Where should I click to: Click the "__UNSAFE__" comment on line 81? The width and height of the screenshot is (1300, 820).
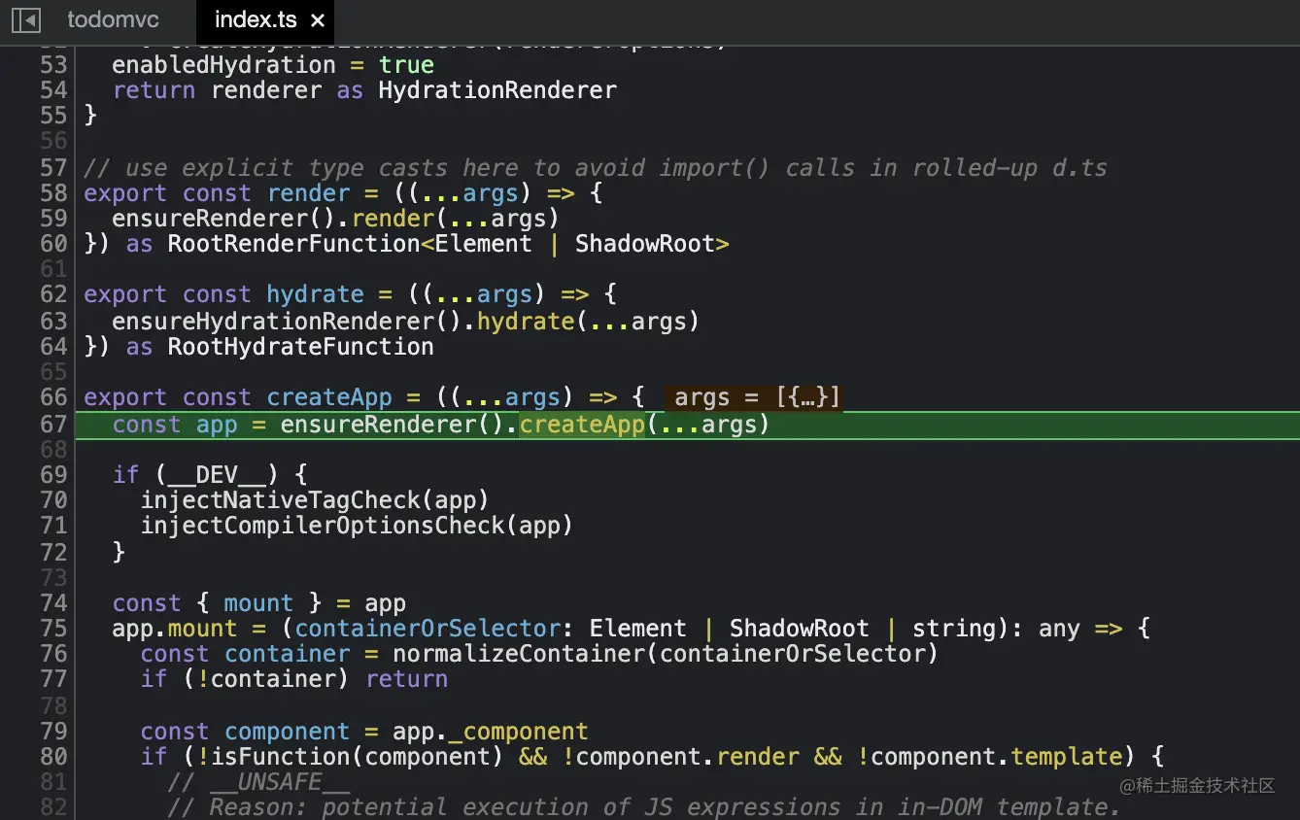[x=258, y=782]
